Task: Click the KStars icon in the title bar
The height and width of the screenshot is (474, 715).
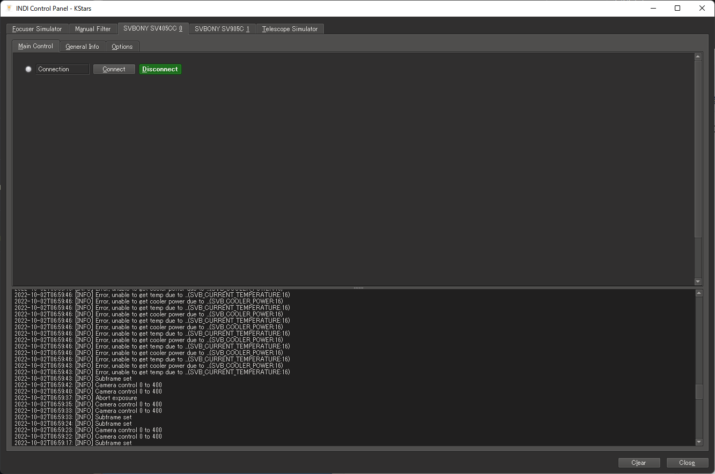Action: tap(9, 8)
